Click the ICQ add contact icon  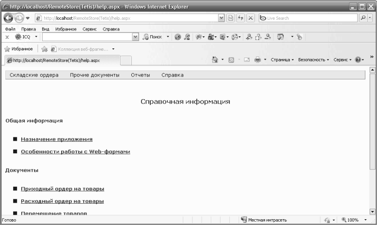pos(249,37)
